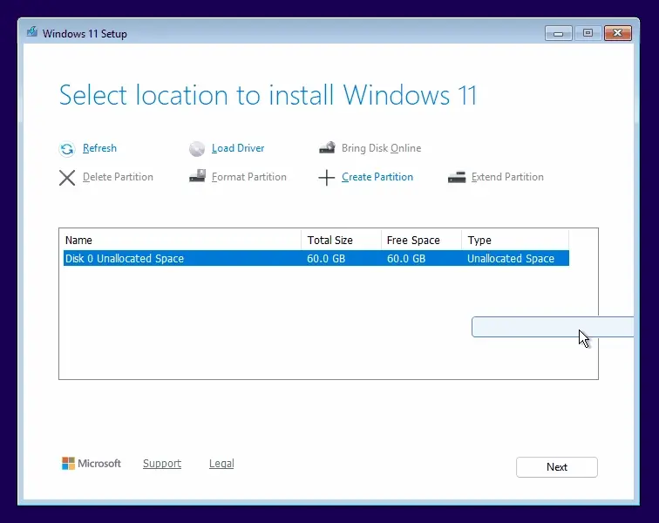This screenshot has width=659, height=523.
Task: Click the Delete Partition X icon
Action: [x=67, y=178]
